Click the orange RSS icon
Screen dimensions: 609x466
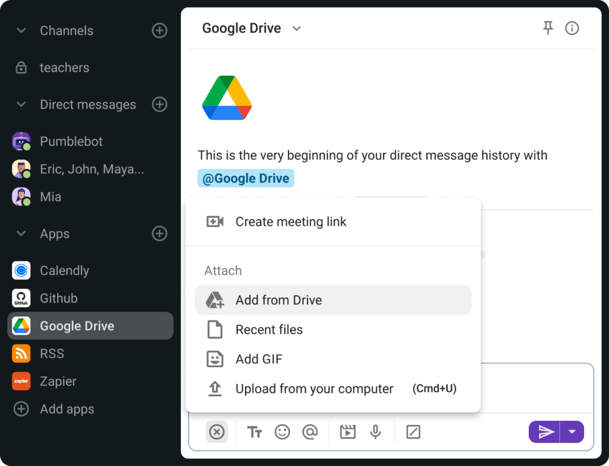21,354
